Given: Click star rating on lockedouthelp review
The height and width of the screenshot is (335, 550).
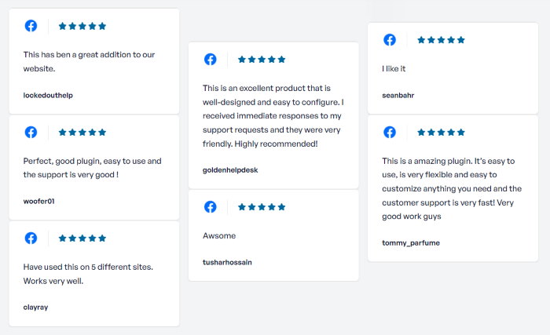Looking at the screenshot, I should [82, 26].
